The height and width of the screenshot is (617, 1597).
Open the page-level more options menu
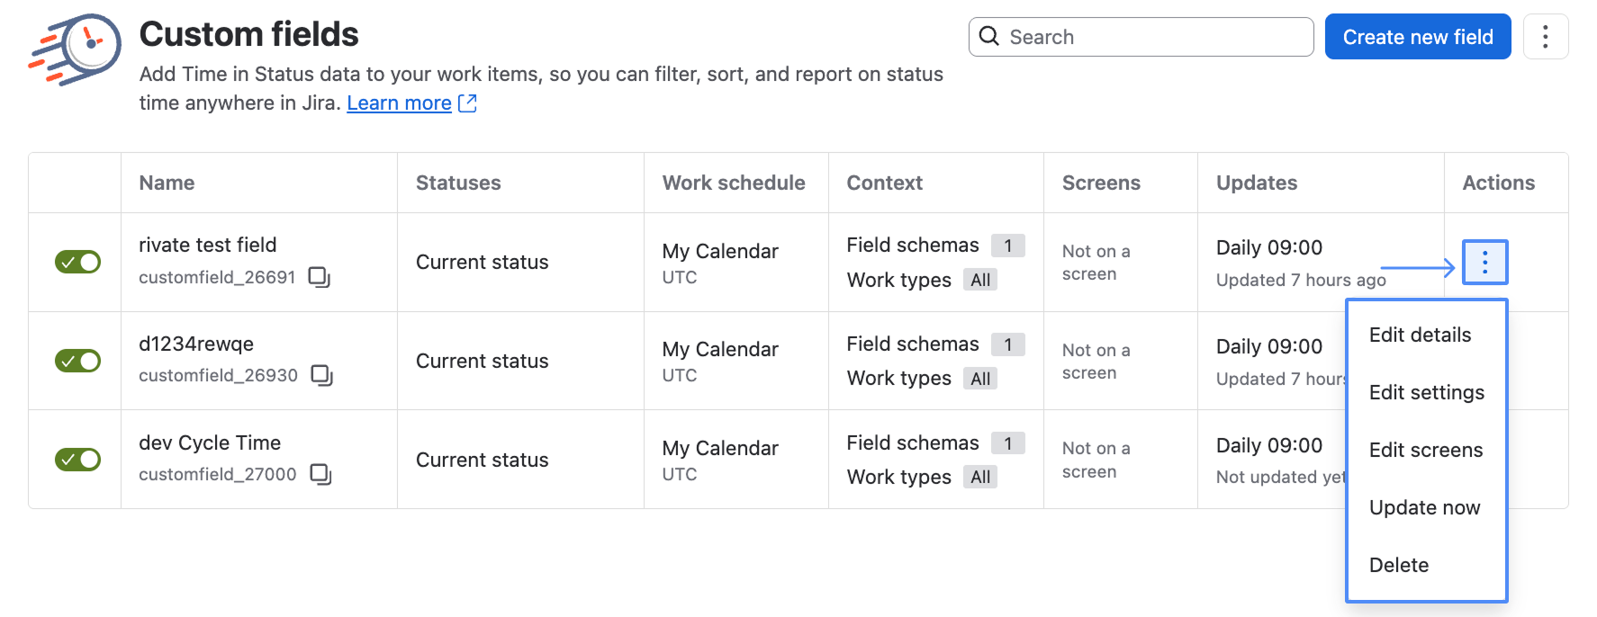pyautogui.click(x=1546, y=36)
